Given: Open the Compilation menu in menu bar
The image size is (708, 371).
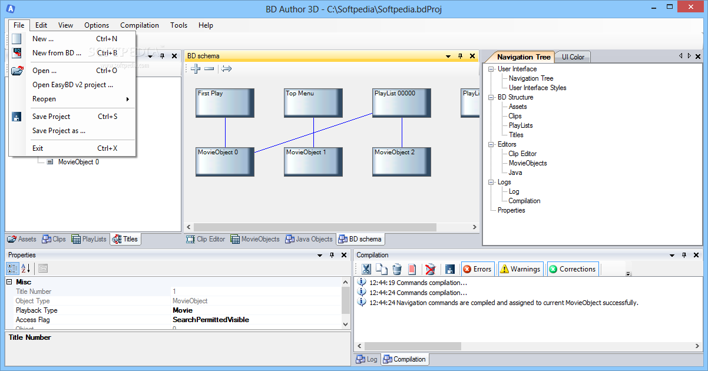Looking at the screenshot, I should pyautogui.click(x=140, y=25).
